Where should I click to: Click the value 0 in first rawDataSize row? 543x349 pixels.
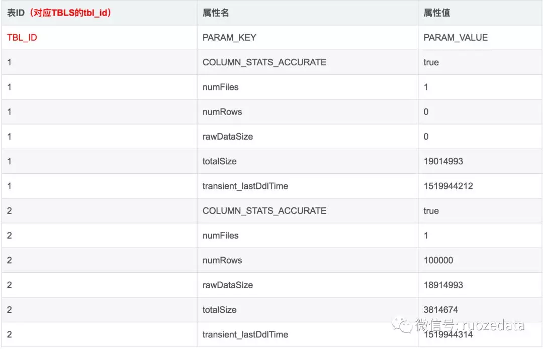[x=426, y=137]
